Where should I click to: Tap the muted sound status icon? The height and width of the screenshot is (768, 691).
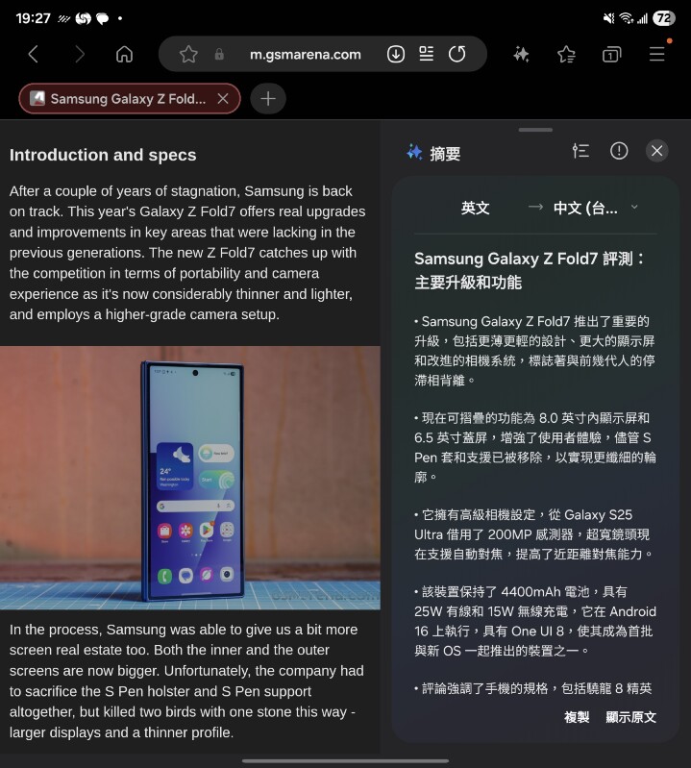pos(608,18)
